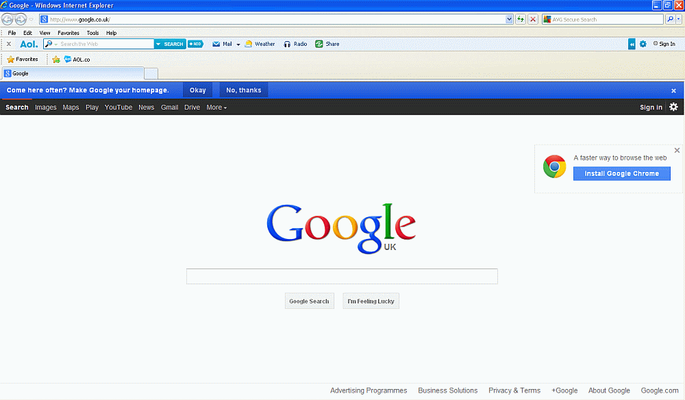The image size is (685, 400).
Task: Open the More dropdown in Google bar
Action: [x=216, y=108]
